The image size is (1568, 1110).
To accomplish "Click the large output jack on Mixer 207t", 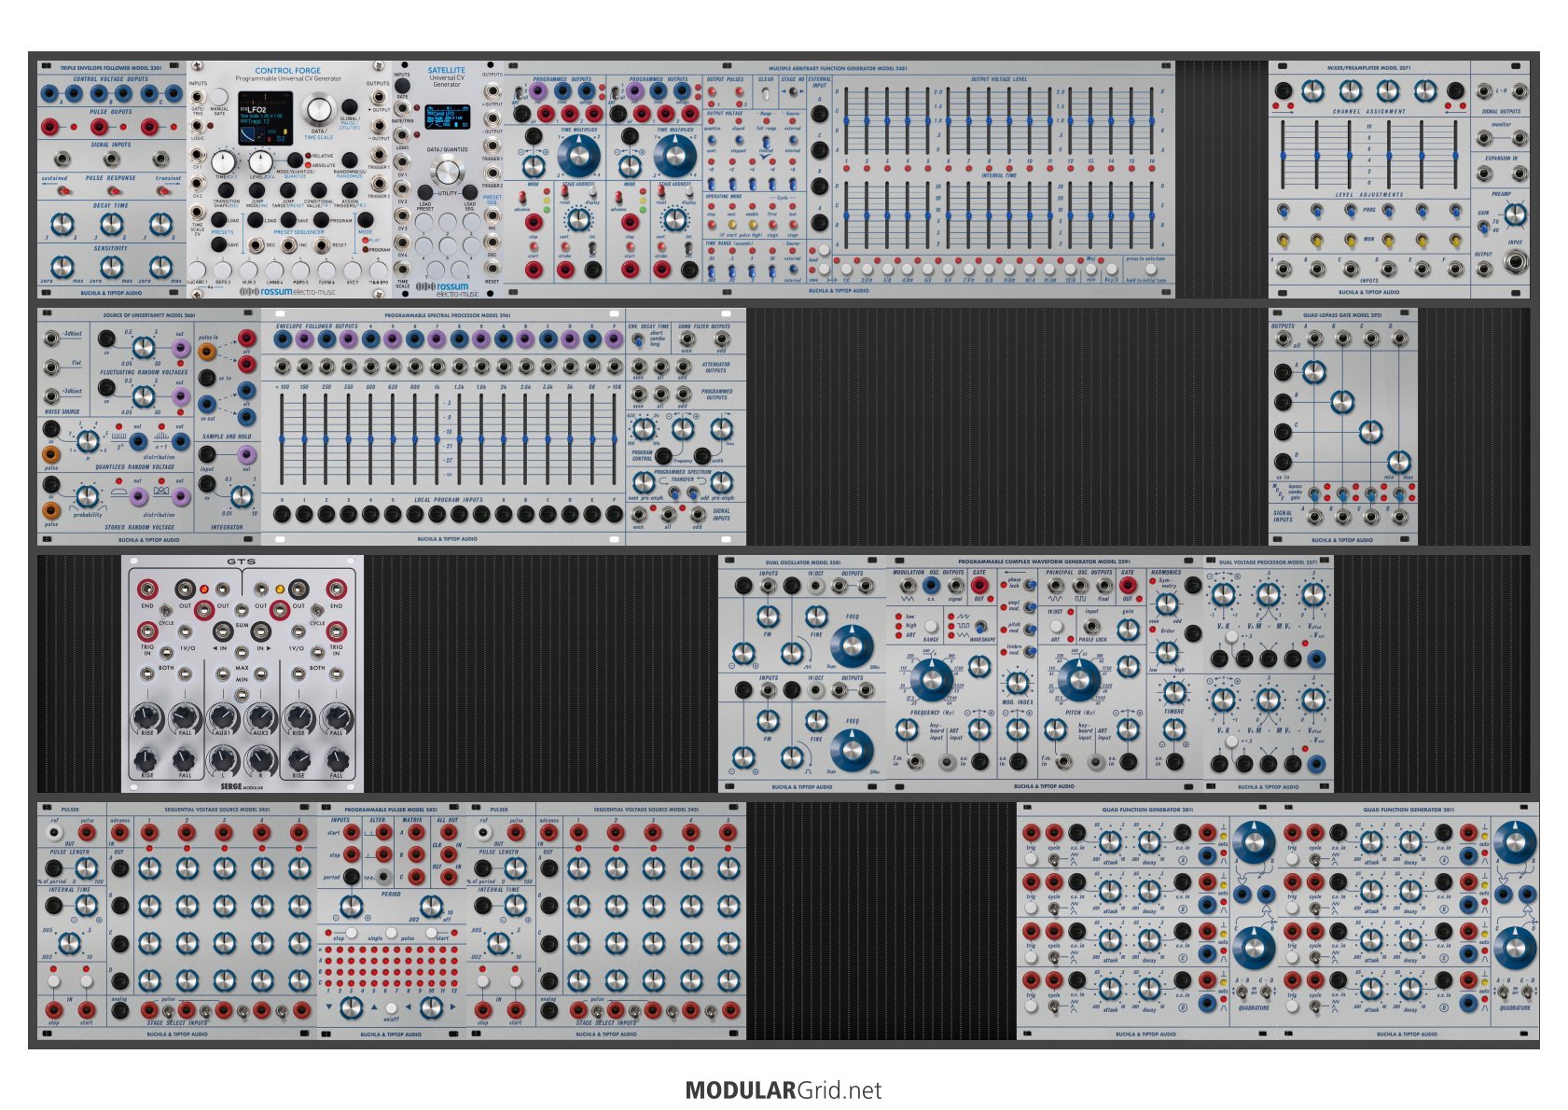I will coord(1517,263).
